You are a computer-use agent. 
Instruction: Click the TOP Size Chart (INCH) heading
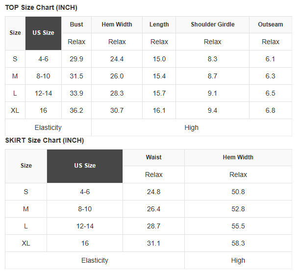41,8
